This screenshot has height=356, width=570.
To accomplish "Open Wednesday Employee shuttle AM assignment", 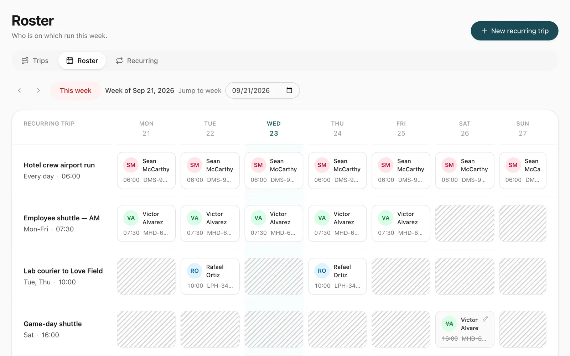I will click(x=274, y=224).
